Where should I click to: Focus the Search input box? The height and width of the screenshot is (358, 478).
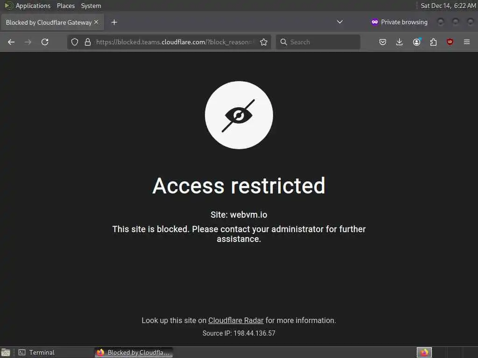click(x=318, y=42)
